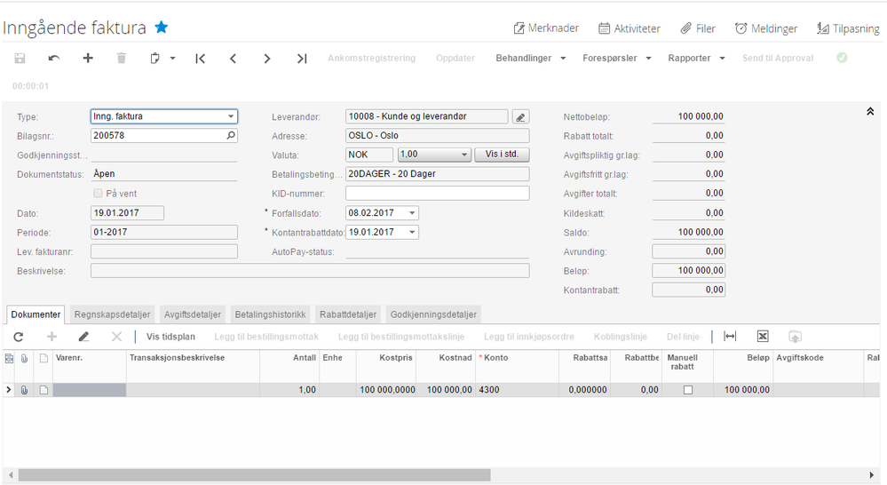Click the clipboard copy-paste icon
This screenshot has height=485, width=887.
(154, 58)
